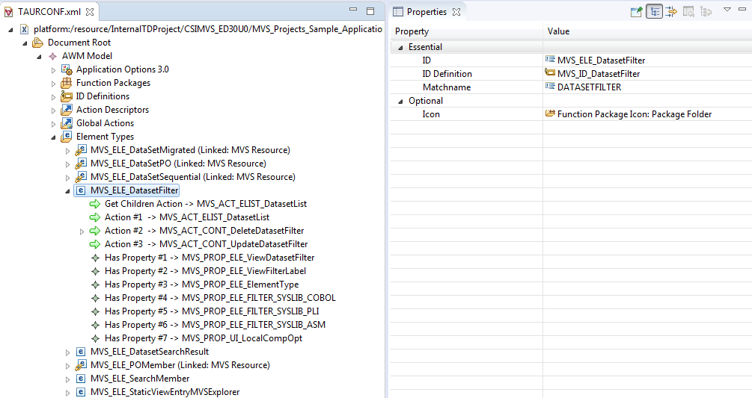Click the Application Options 3.0 icon
The width and height of the screenshot is (752, 398).
[x=67, y=69]
